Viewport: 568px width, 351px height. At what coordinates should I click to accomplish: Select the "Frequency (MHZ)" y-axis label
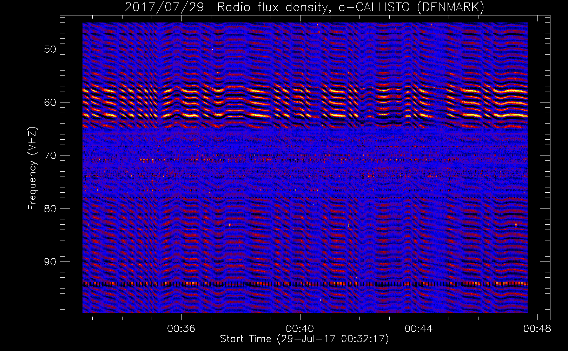pos(32,169)
